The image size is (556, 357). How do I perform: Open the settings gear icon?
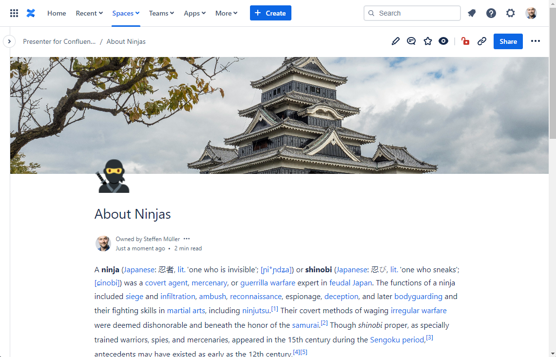510,13
